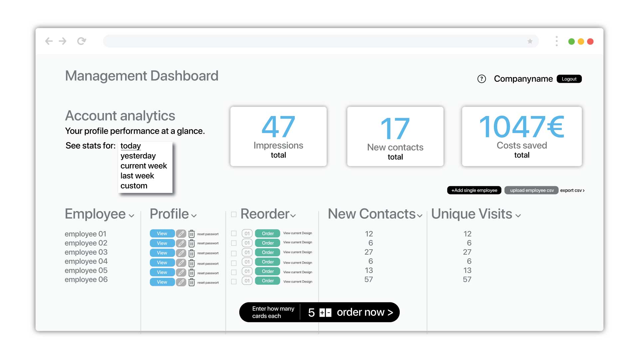
Task: Choose 'custom' from the stats period menu
Action: pyautogui.click(x=134, y=186)
